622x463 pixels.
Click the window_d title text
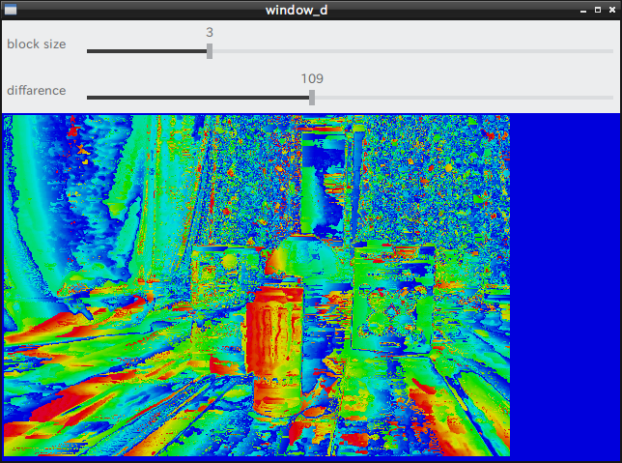(297, 10)
